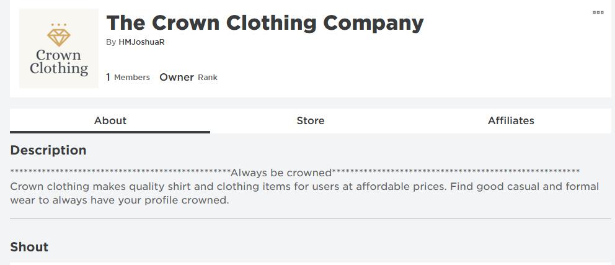
Task: Click the Shout section heading
Action: [29, 247]
